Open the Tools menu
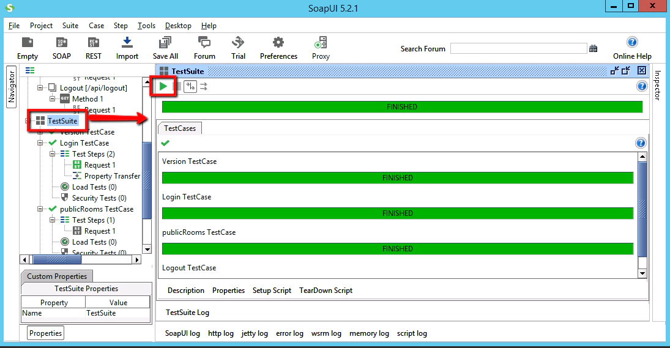Image resolution: width=670 pixels, height=348 pixels. (146, 26)
